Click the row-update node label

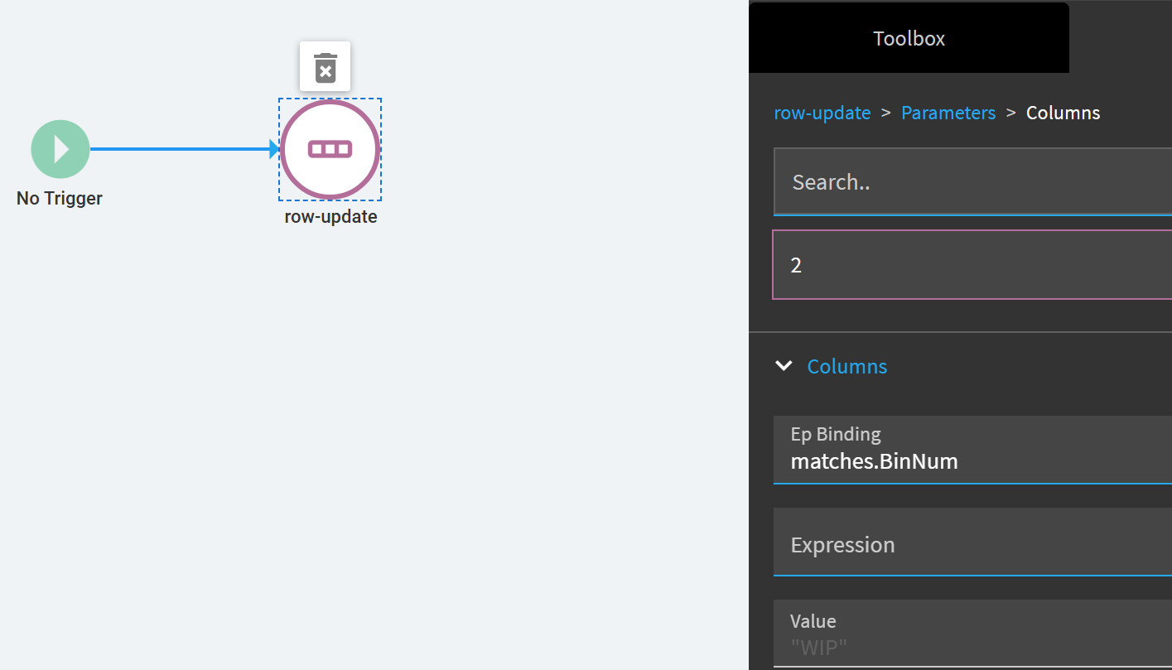[330, 217]
